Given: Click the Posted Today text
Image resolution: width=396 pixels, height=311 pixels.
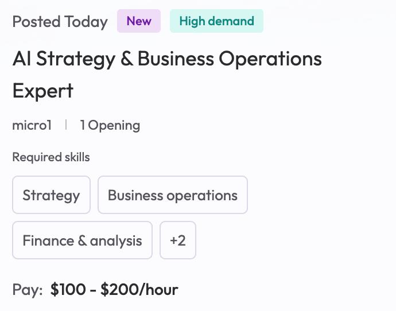Looking at the screenshot, I should tap(60, 22).
